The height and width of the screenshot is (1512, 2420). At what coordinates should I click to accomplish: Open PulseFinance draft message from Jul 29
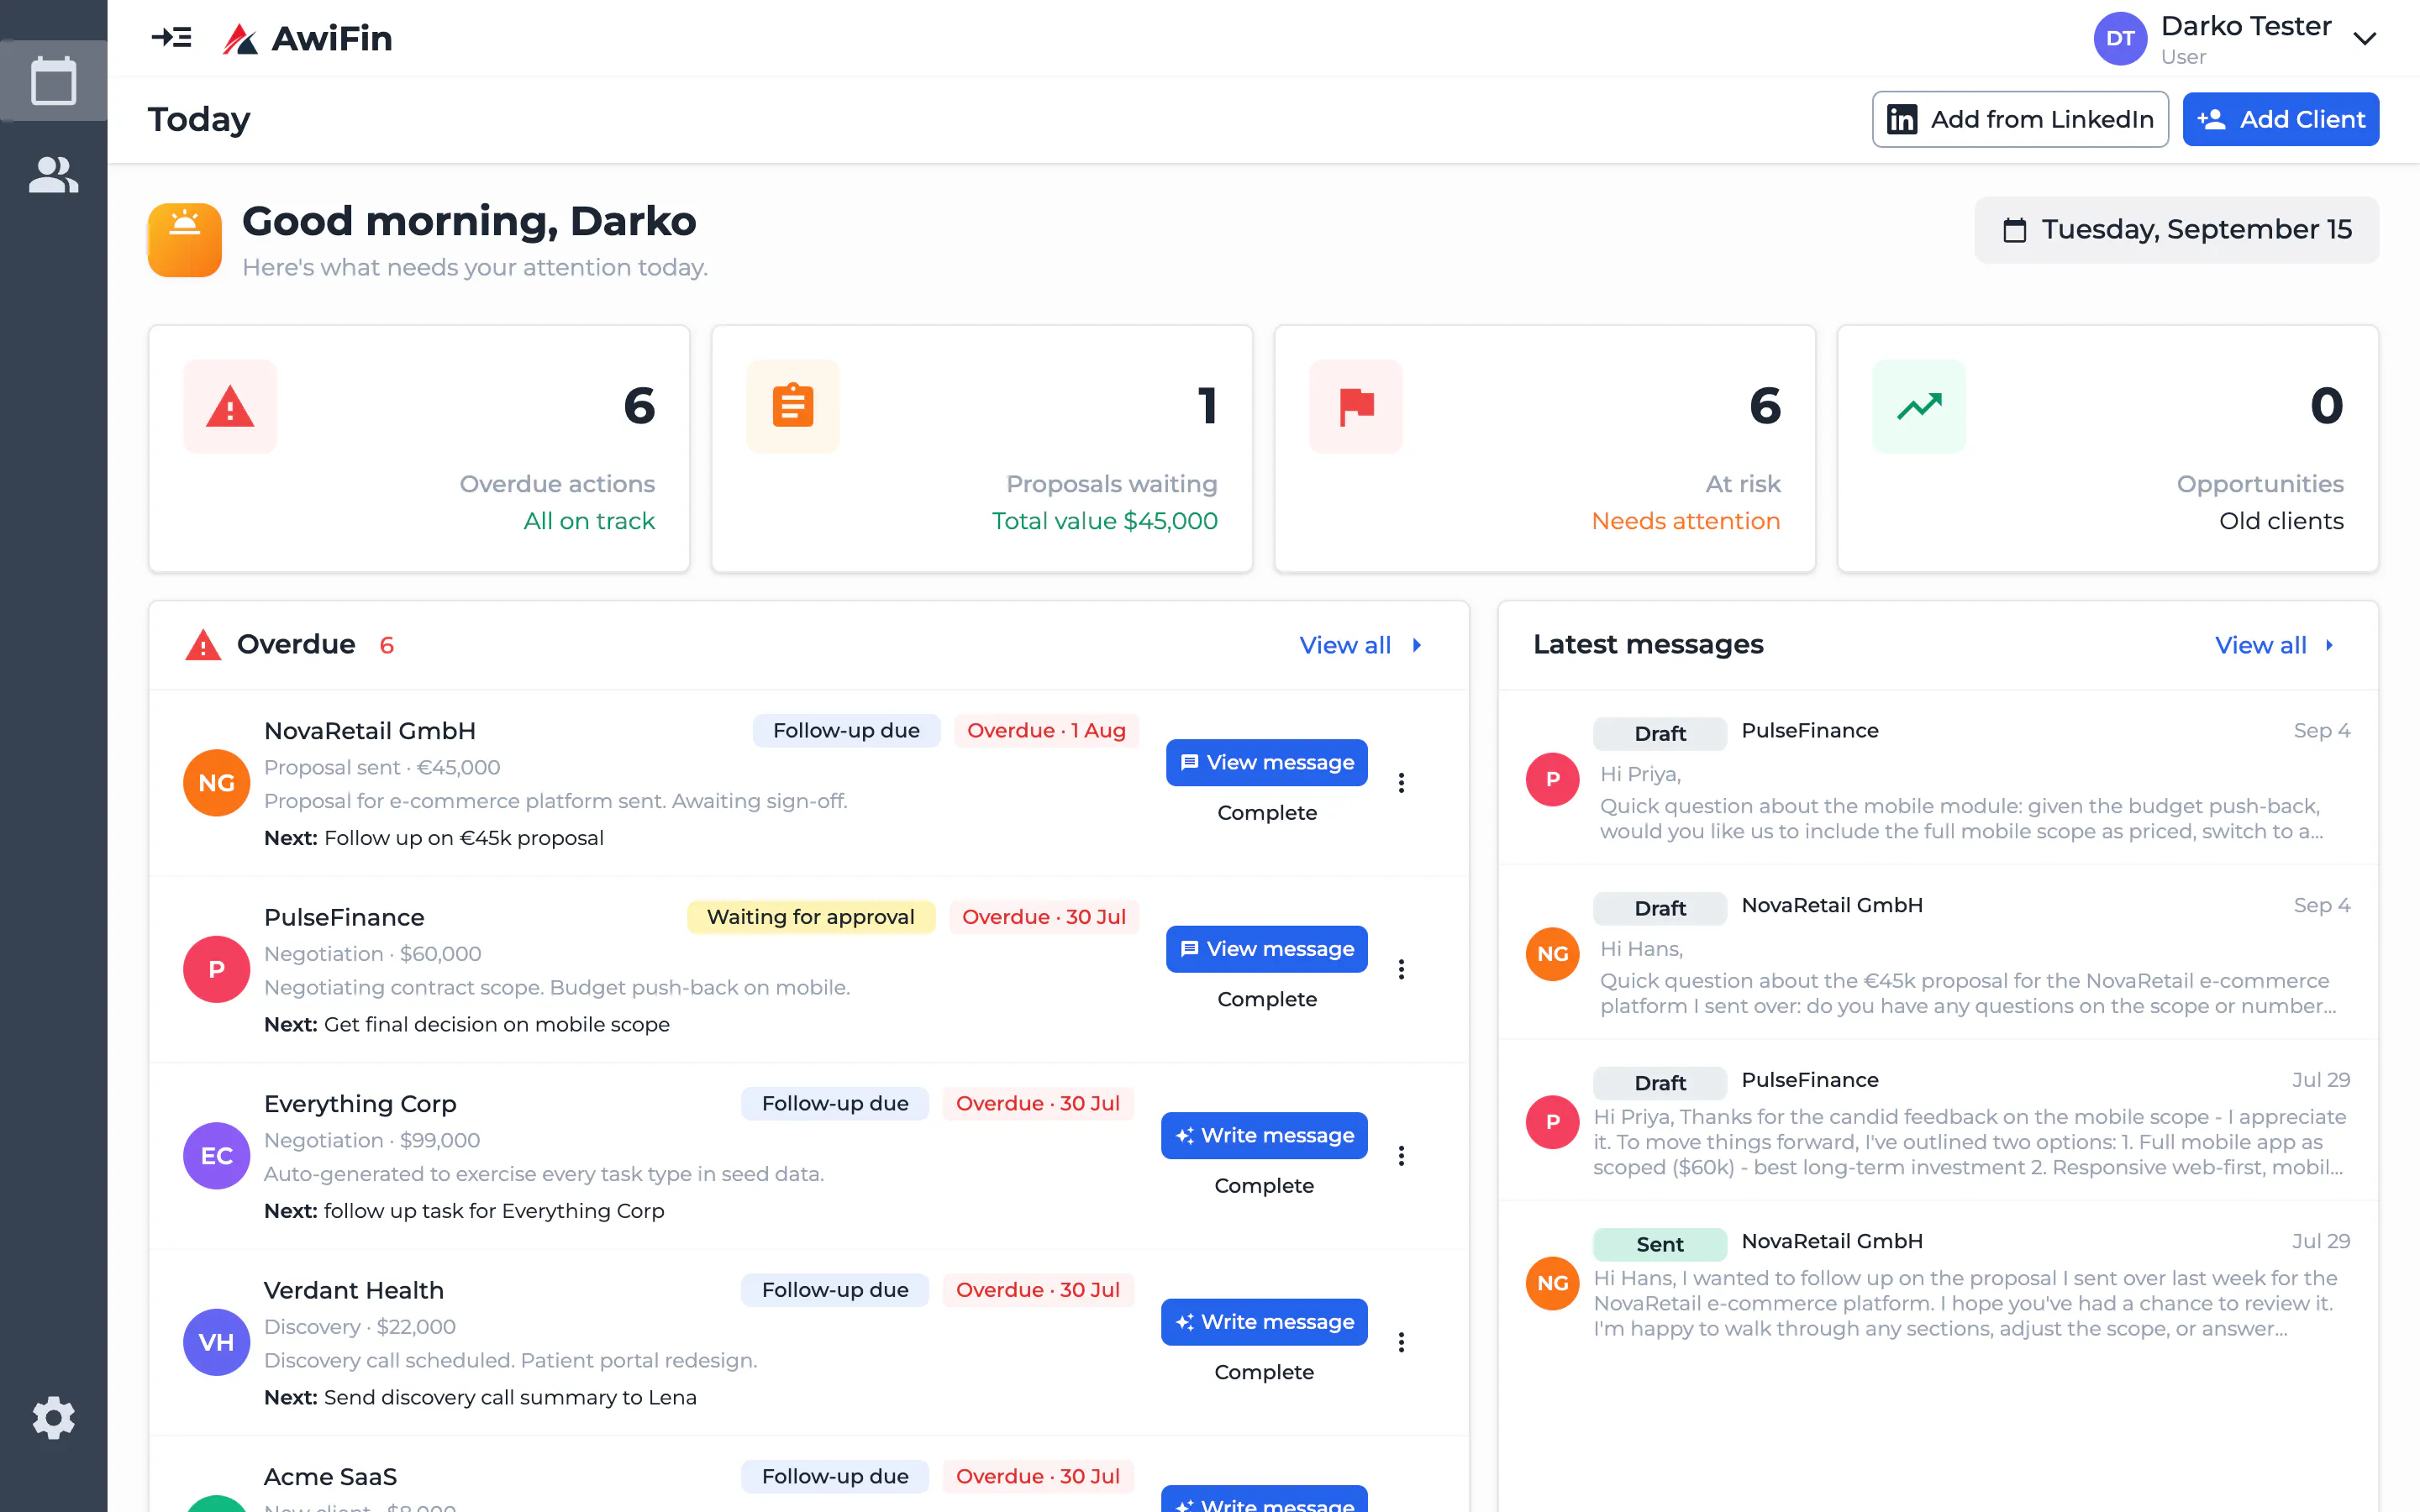click(1938, 1121)
